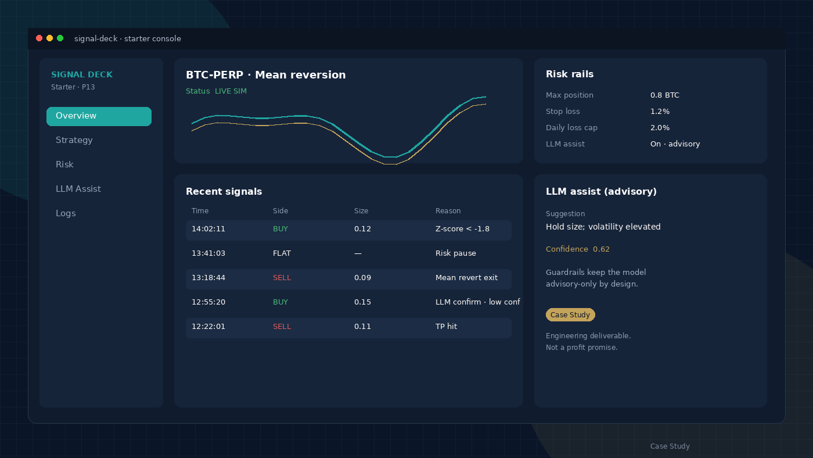
Task: Open the Overview section in sidebar
Action: tap(99, 116)
